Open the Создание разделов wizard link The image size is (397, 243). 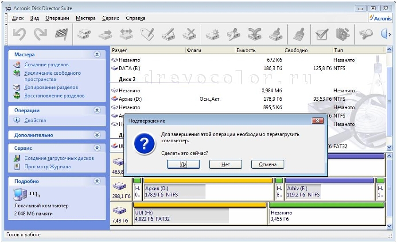(x=47, y=65)
